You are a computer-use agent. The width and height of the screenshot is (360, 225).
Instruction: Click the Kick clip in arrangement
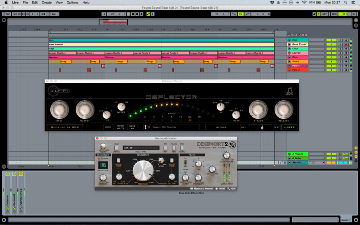[161, 40]
